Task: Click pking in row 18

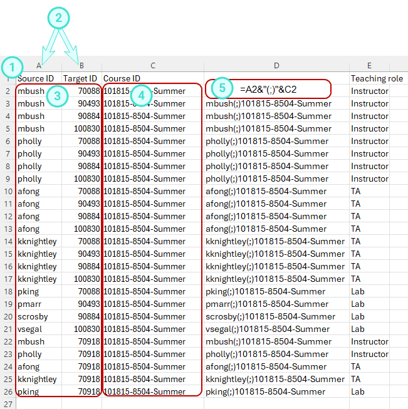Action: coord(39,291)
